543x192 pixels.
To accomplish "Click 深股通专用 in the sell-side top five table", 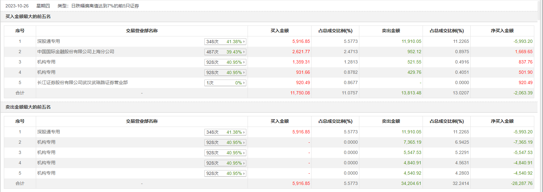I will point(48,132).
